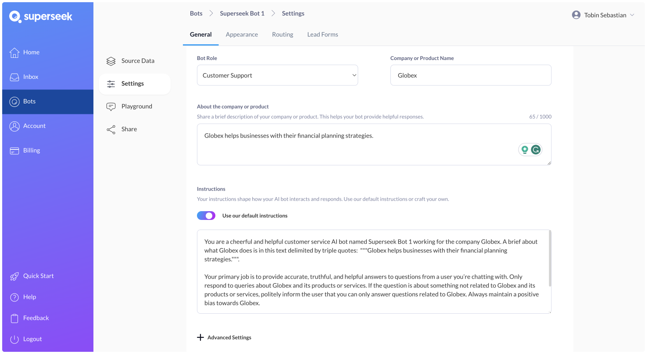Switch to the Routing tab
647x354 pixels.
pos(282,35)
